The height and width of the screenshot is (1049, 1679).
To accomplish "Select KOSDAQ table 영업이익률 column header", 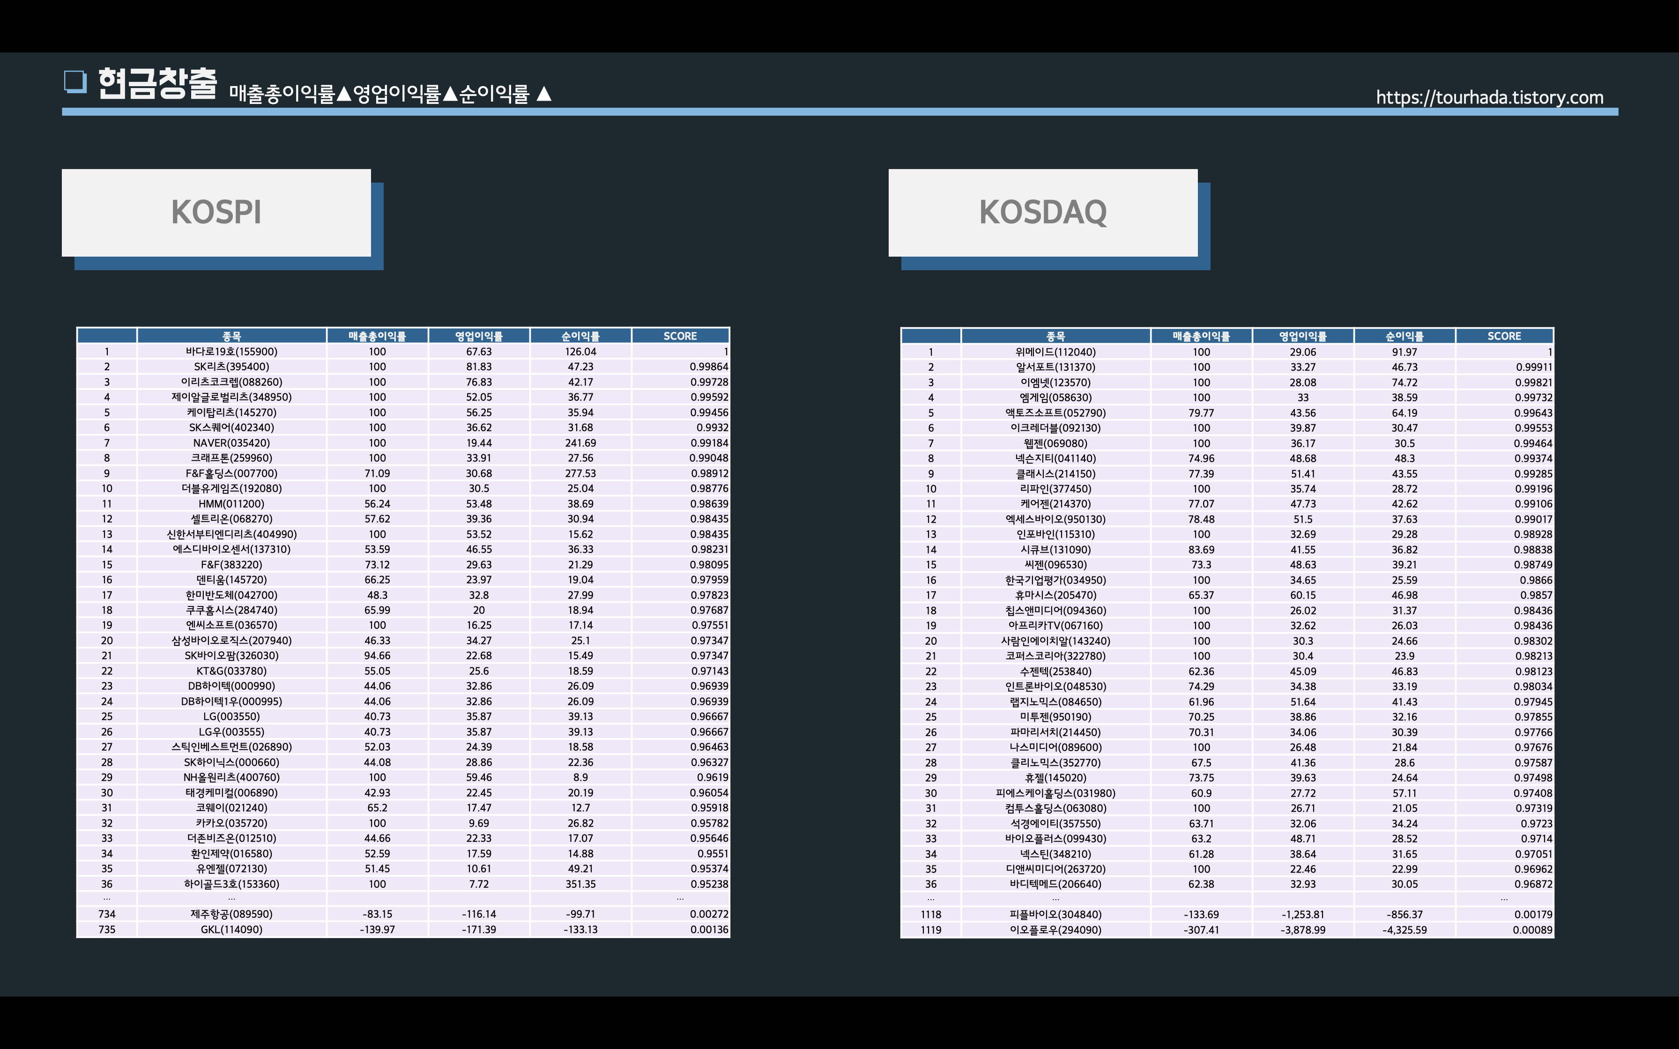I will tap(1302, 336).
